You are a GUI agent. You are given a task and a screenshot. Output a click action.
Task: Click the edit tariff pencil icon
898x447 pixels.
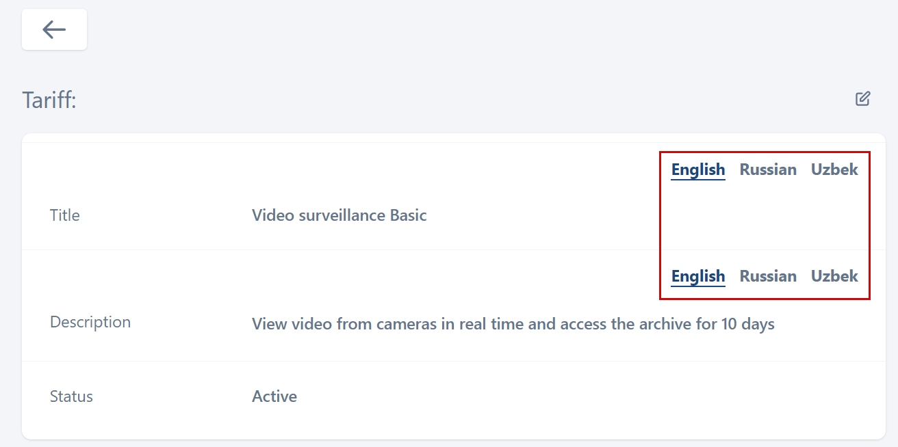(862, 99)
